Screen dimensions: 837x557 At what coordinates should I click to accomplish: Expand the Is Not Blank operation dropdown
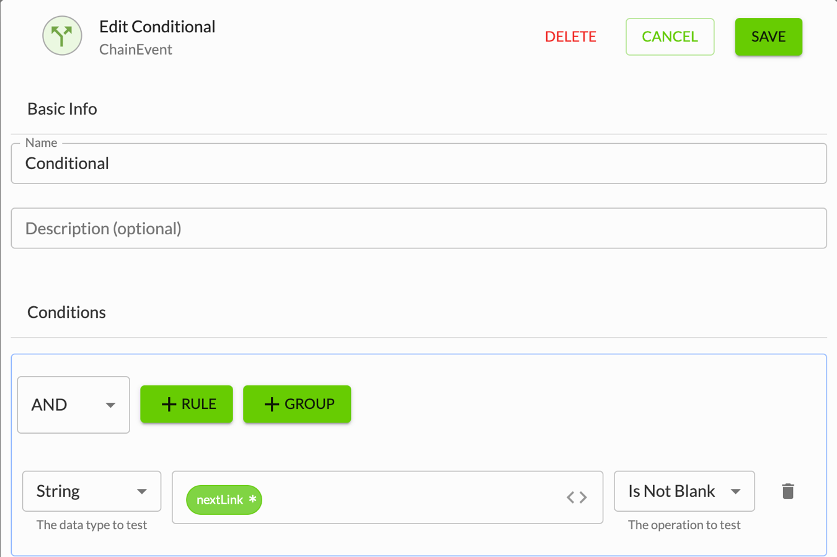pos(684,491)
